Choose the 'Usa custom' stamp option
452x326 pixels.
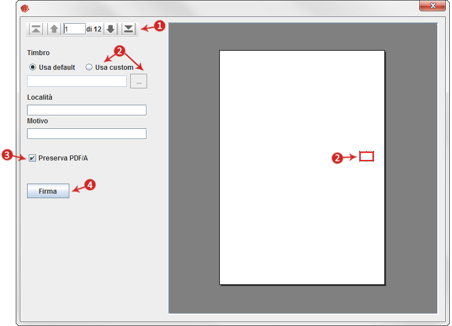click(89, 68)
